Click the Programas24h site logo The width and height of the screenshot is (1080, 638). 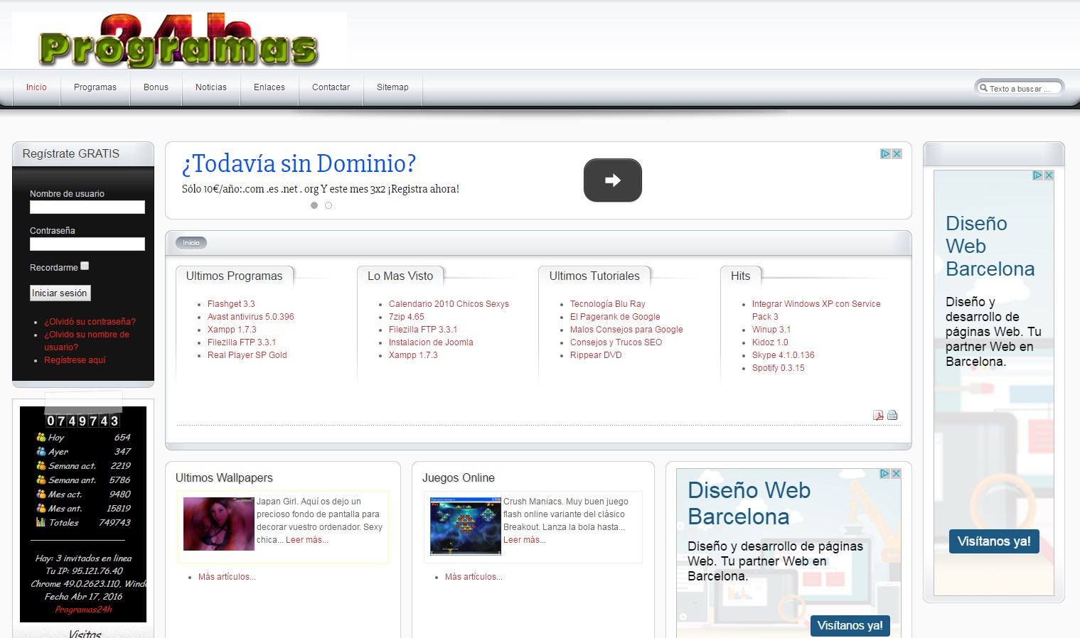pyautogui.click(x=179, y=41)
